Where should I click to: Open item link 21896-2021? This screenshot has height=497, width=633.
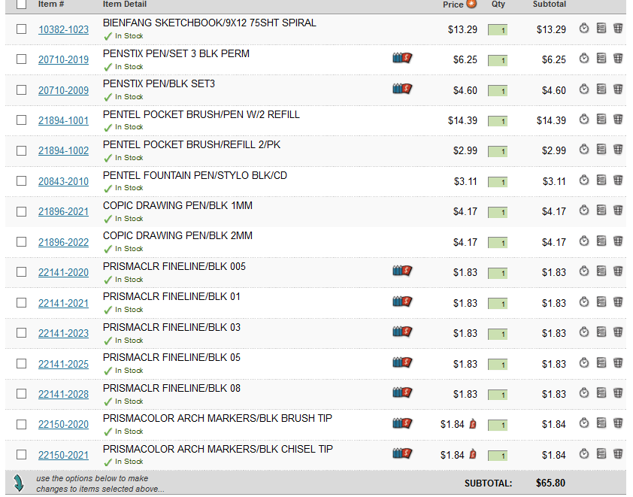[63, 211]
